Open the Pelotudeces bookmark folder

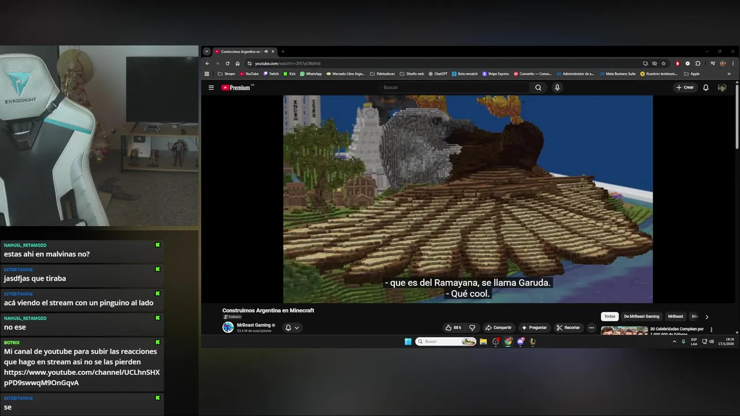(x=382, y=74)
